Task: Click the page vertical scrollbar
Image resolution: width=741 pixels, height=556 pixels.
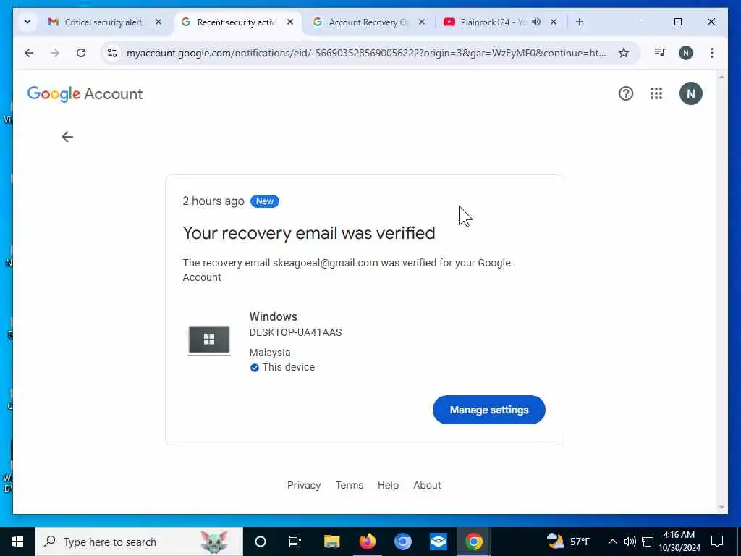Action: tap(721, 292)
